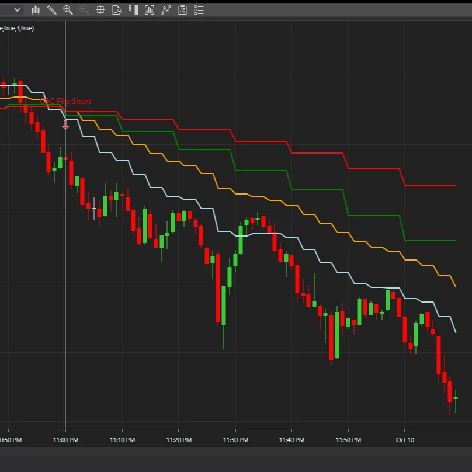Click the 11:30 PM time axis label
Image resolution: width=472 pixels, height=472 pixels.
coord(235,440)
